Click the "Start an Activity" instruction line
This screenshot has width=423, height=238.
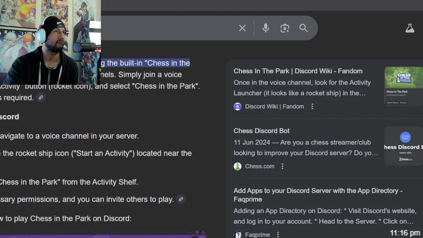point(96,153)
